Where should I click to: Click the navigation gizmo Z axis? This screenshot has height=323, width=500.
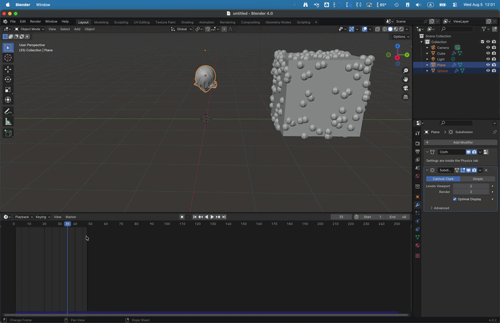click(397, 46)
